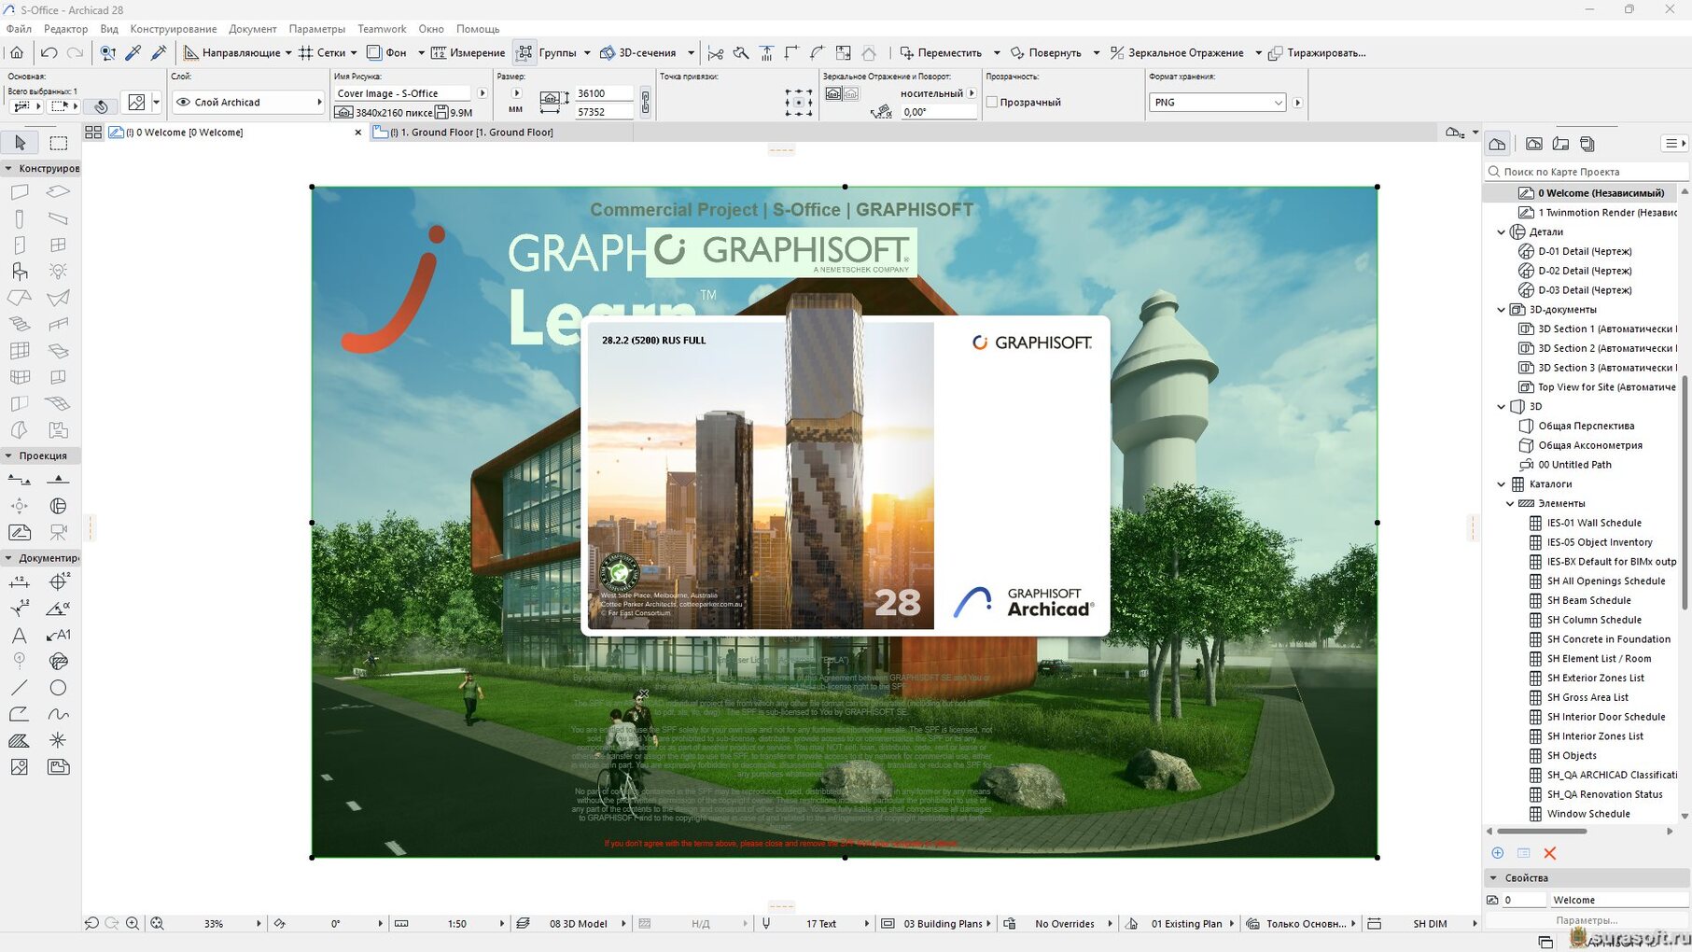
Task: Open SH Beam Schedule in navigator
Action: pos(1588,601)
